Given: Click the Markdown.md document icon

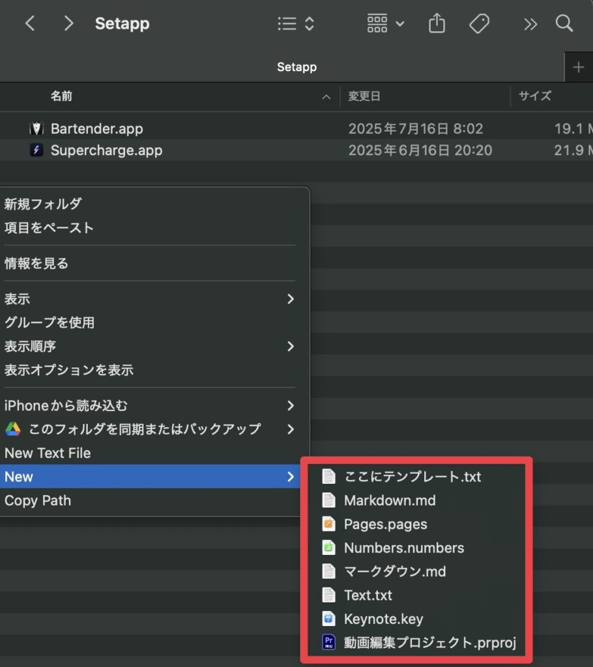Looking at the screenshot, I should tap(328, 500).
